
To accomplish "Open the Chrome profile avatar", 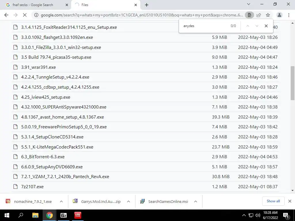I will [x=279, y=15].
